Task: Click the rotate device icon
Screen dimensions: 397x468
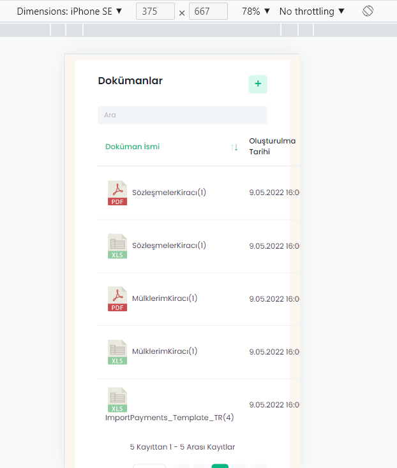Action: (x=368, y=11)
